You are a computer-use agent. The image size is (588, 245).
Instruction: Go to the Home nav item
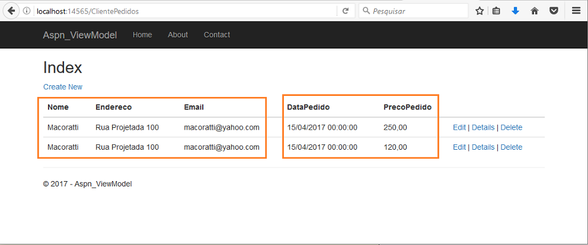[142, 35]
